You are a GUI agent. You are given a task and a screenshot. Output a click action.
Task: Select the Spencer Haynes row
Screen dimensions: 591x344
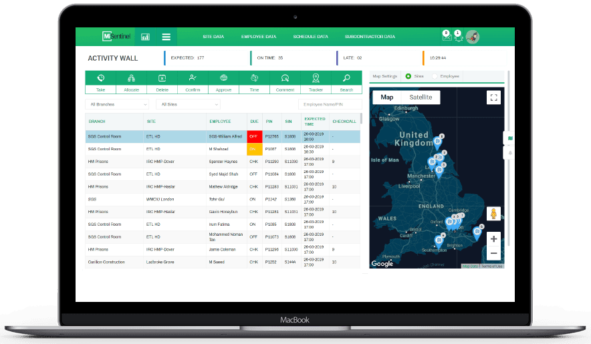tap(223, 162)
